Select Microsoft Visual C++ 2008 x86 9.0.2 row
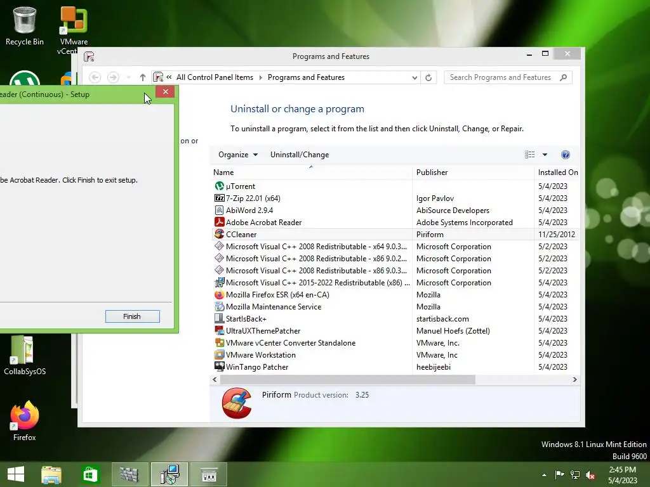 [395, 259]
